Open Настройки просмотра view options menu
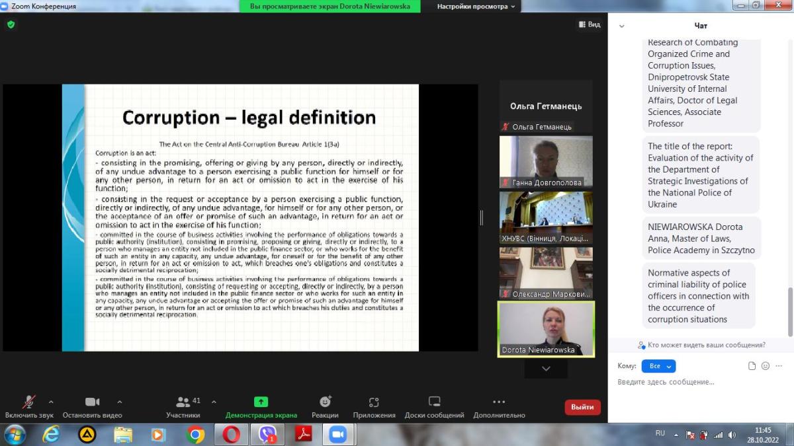This screenshot has width=794, height=446. coord(476,7)
